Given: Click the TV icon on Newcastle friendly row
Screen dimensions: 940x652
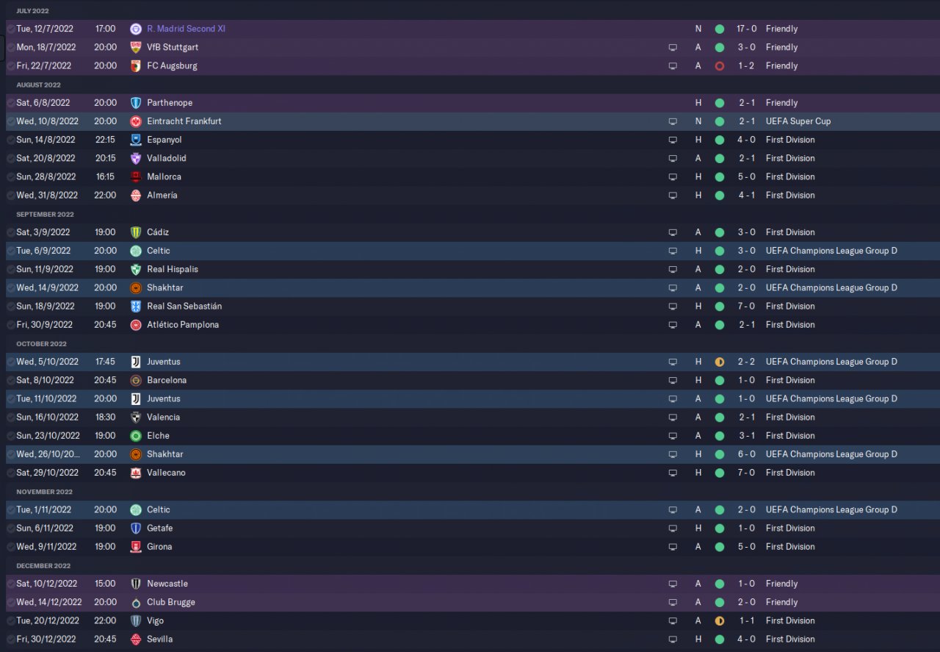Looking at the screenshot, I should 672,584.
